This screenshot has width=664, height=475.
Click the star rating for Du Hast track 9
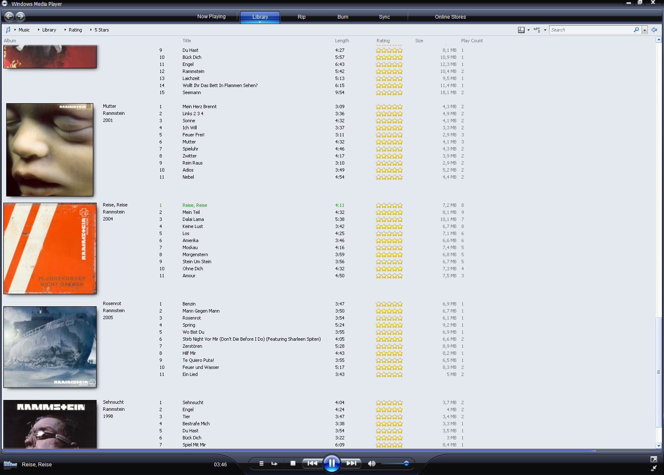pyautogui.click(x=389, y=50)
